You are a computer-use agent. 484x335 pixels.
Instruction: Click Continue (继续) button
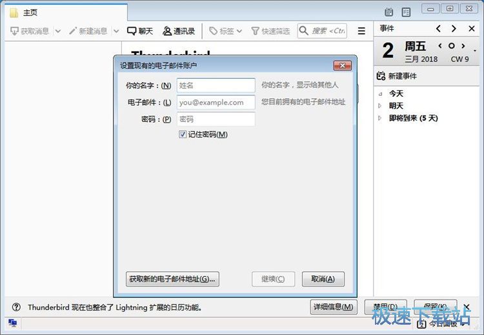(x=273, y=279)
